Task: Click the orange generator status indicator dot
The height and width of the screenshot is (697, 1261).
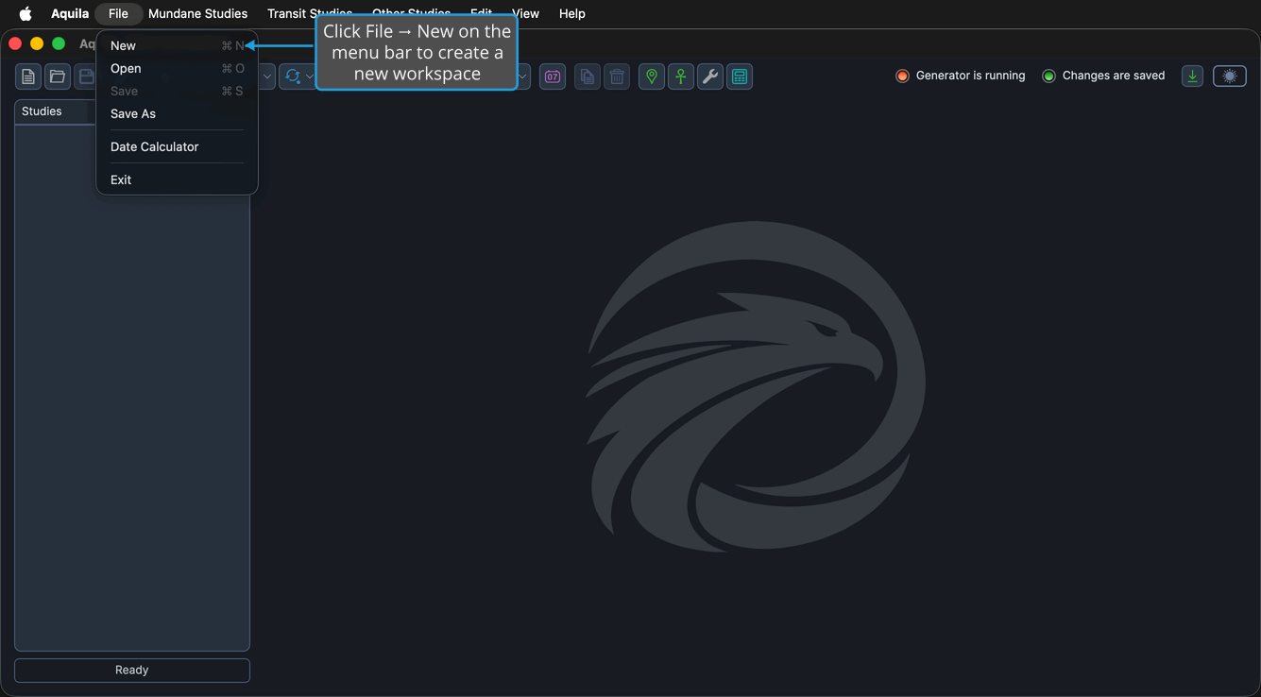Action: (902, 76)
